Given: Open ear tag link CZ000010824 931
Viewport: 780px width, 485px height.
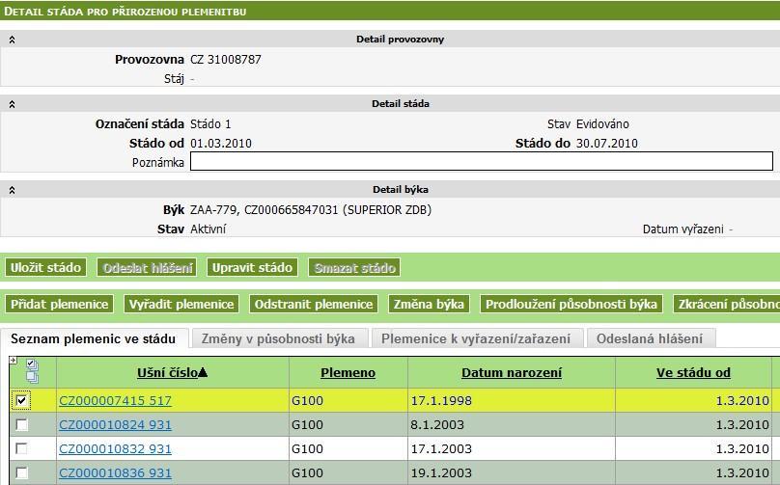Looking at the screenshot, I should (115, 425).
